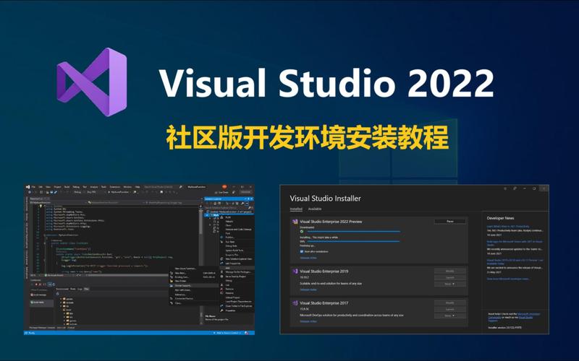Open the Visual Studio Support link
Viewport: 579px width, 361px height.
click(526, 318)
